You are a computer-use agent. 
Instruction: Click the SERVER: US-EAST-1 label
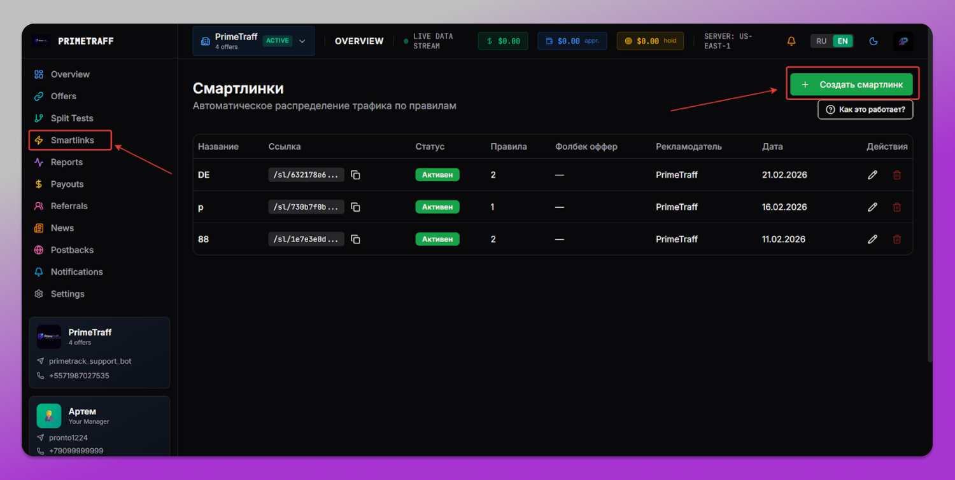click(728, 41)
